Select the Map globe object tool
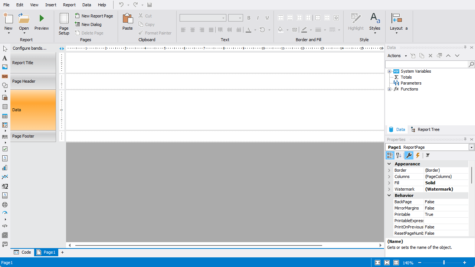This screenshot has width=475, height=267. click(x=5, y=205)
